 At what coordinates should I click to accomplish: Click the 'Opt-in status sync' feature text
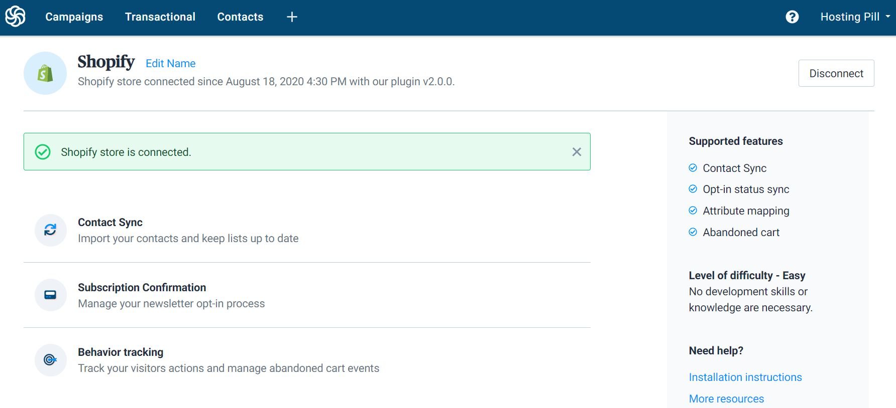[x=746, y=189]
